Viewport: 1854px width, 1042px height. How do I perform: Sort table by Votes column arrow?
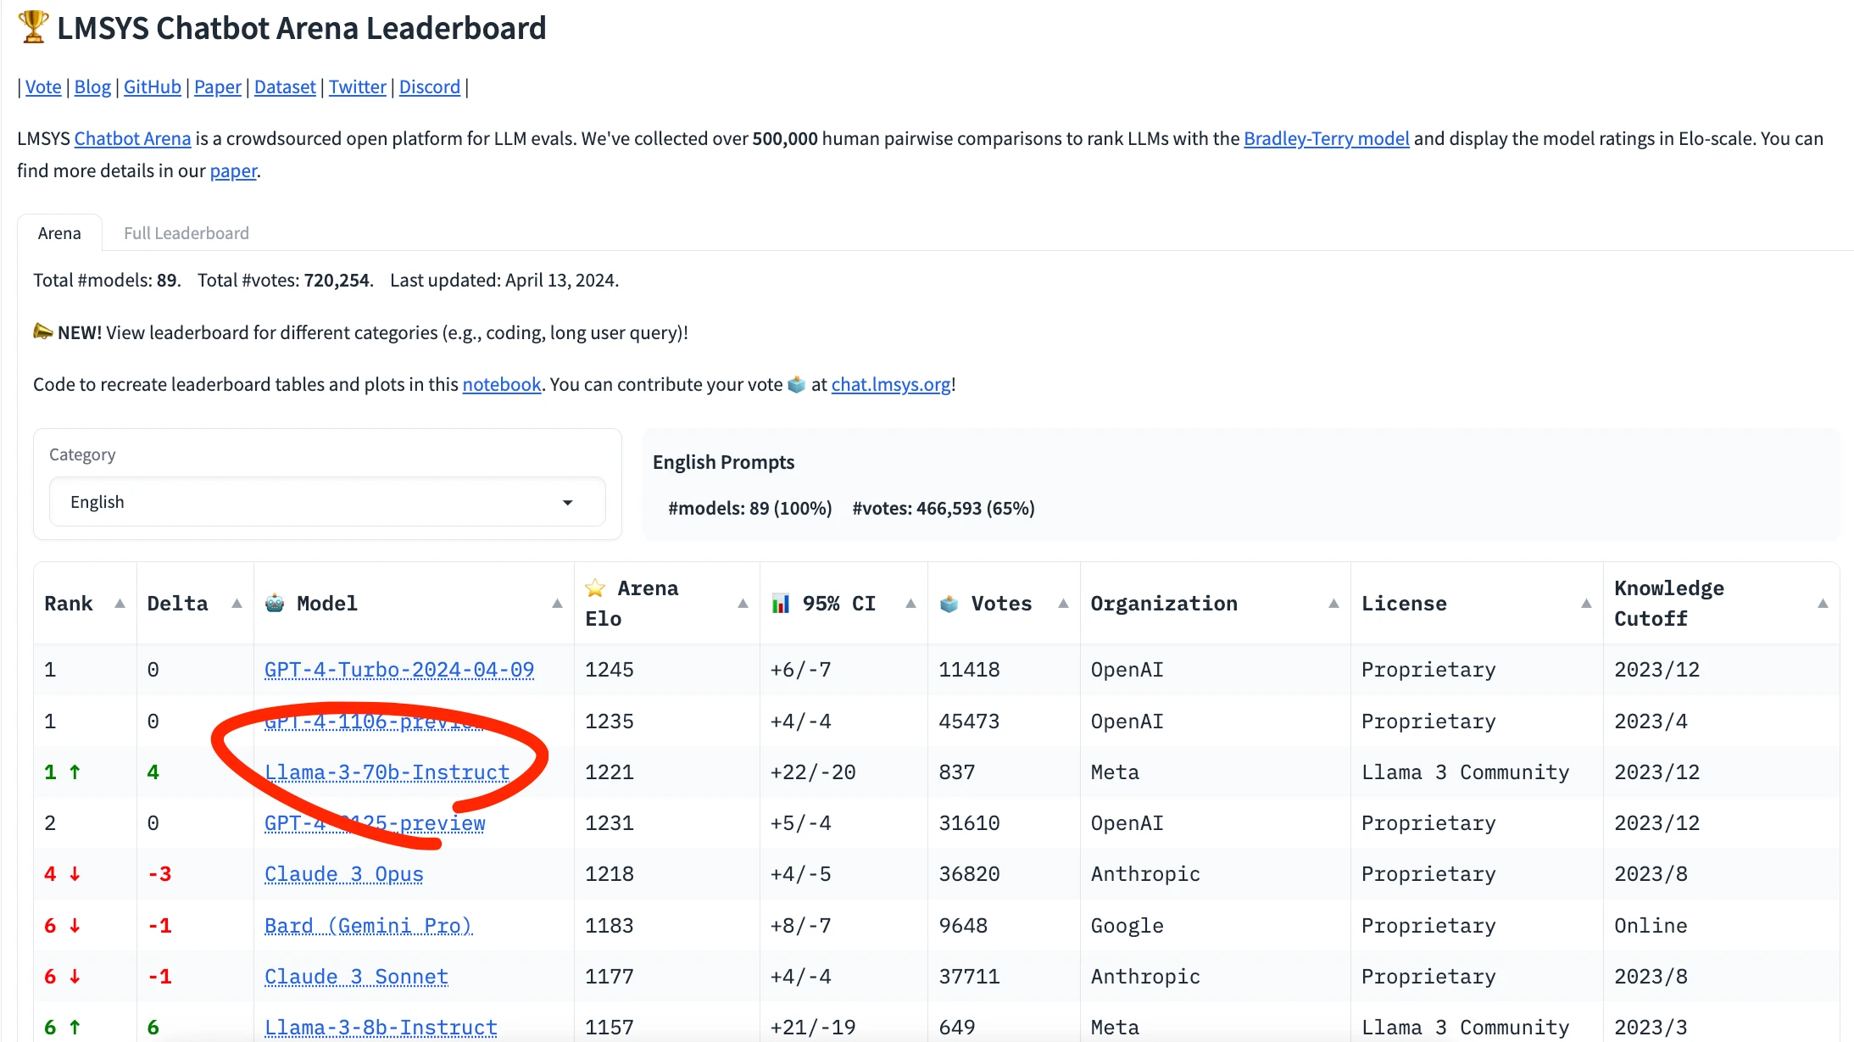click(1063, 604)
